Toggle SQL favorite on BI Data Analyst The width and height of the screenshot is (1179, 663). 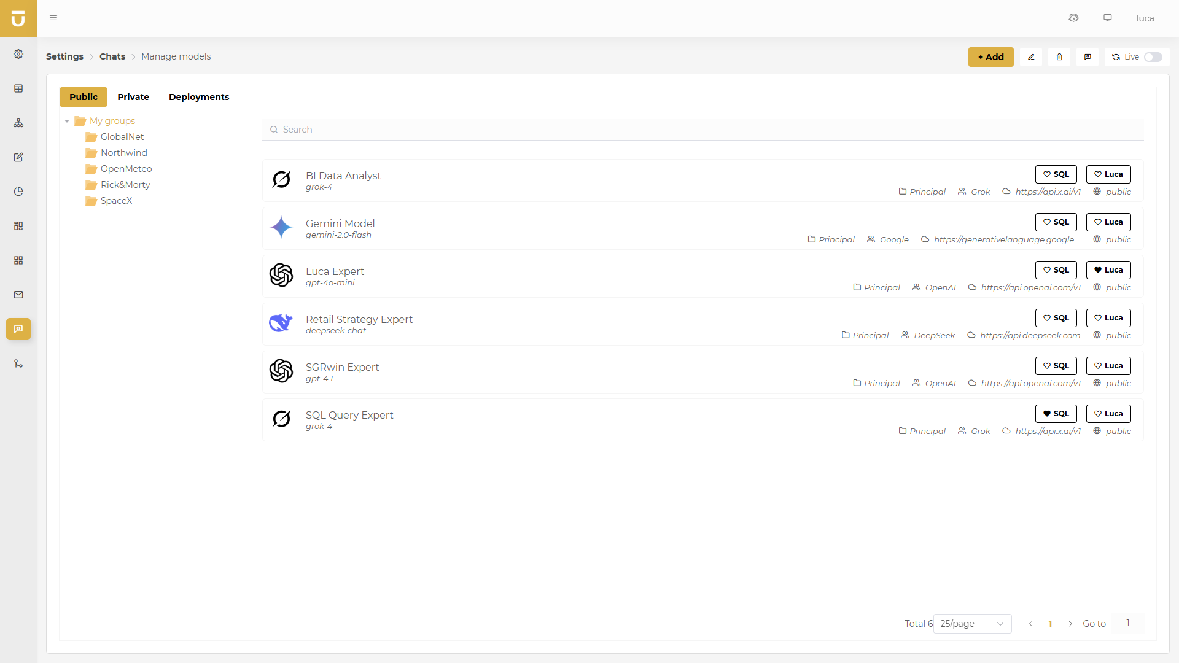point(1056,174)
